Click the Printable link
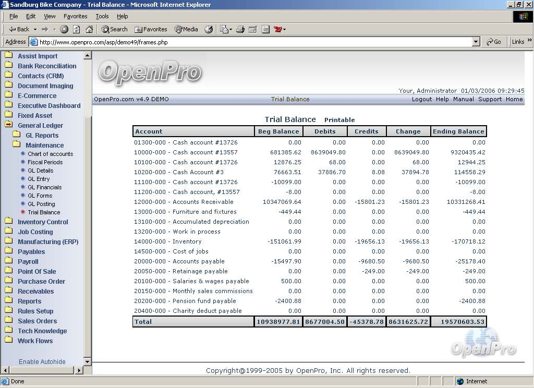 (339, 120)
